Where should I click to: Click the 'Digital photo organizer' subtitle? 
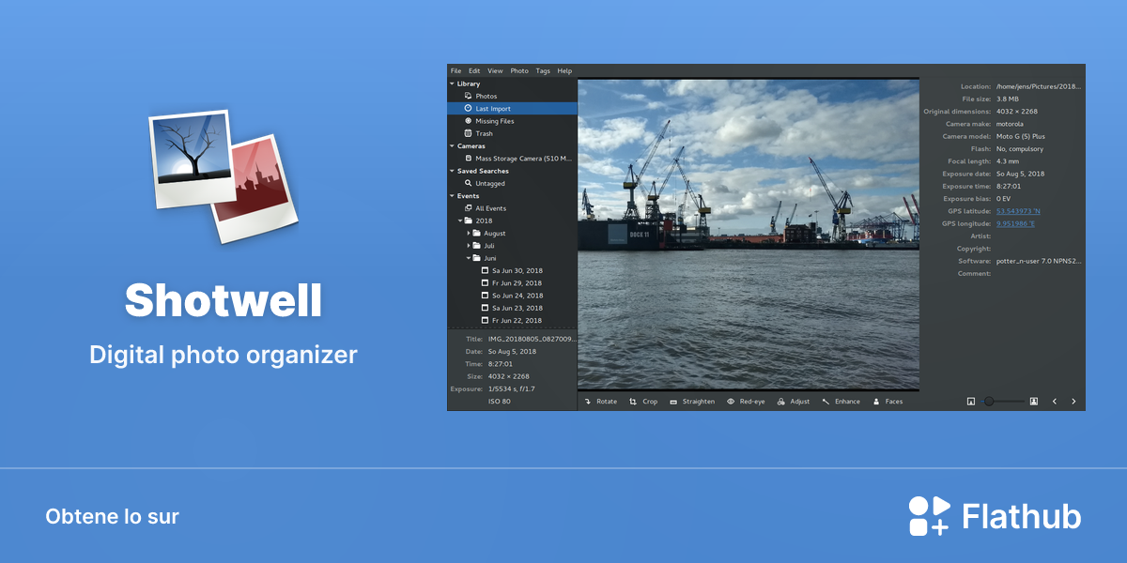coord(224,356)
